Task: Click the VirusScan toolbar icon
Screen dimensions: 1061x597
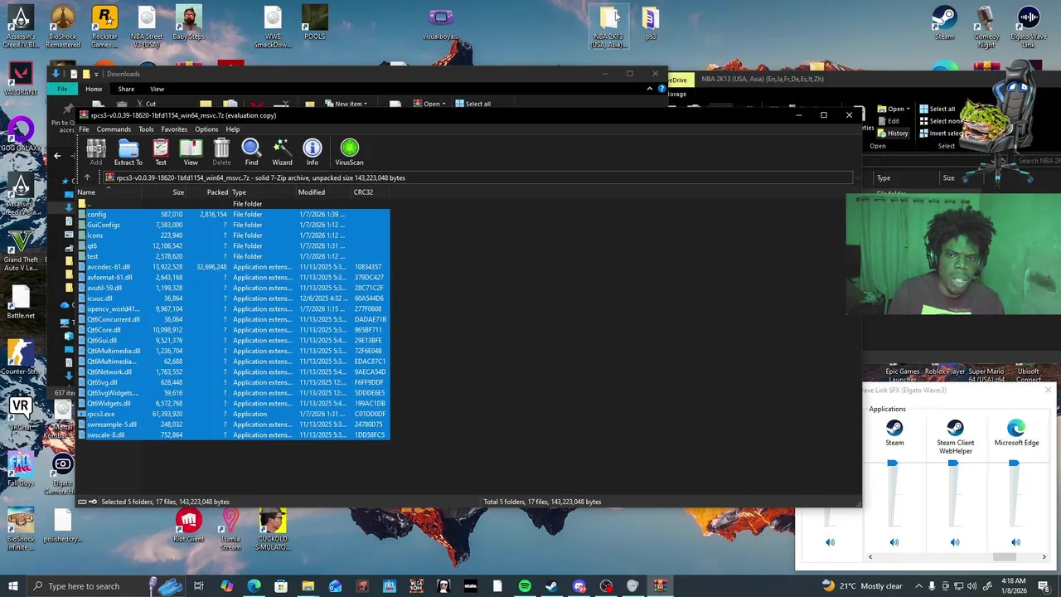Action: pos(349,152)
